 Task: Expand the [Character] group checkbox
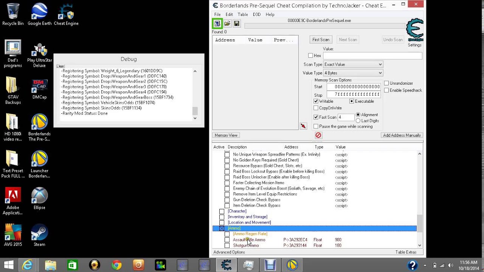point(222,211)
